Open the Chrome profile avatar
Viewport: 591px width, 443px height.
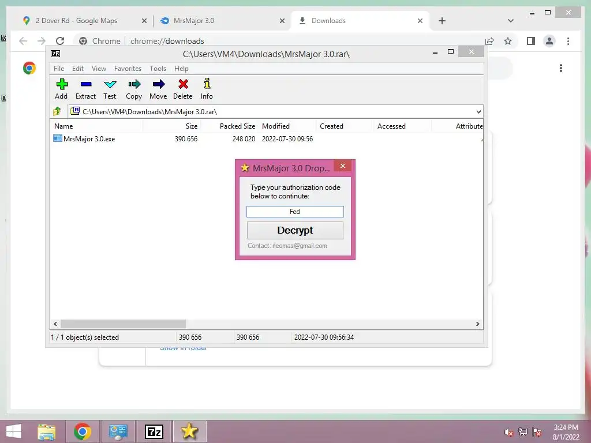549,41
